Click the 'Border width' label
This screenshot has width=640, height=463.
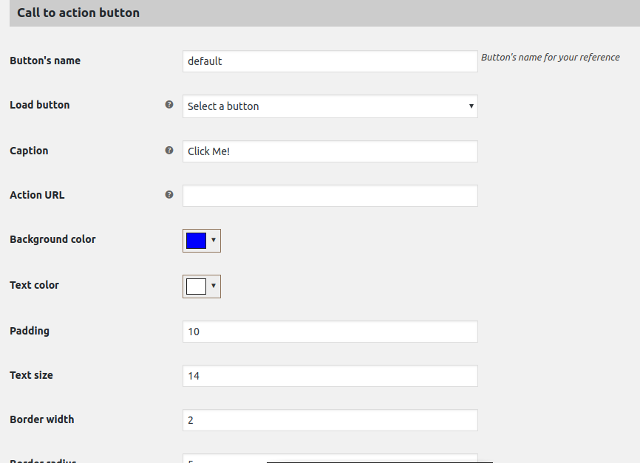(x=41, y=419)
